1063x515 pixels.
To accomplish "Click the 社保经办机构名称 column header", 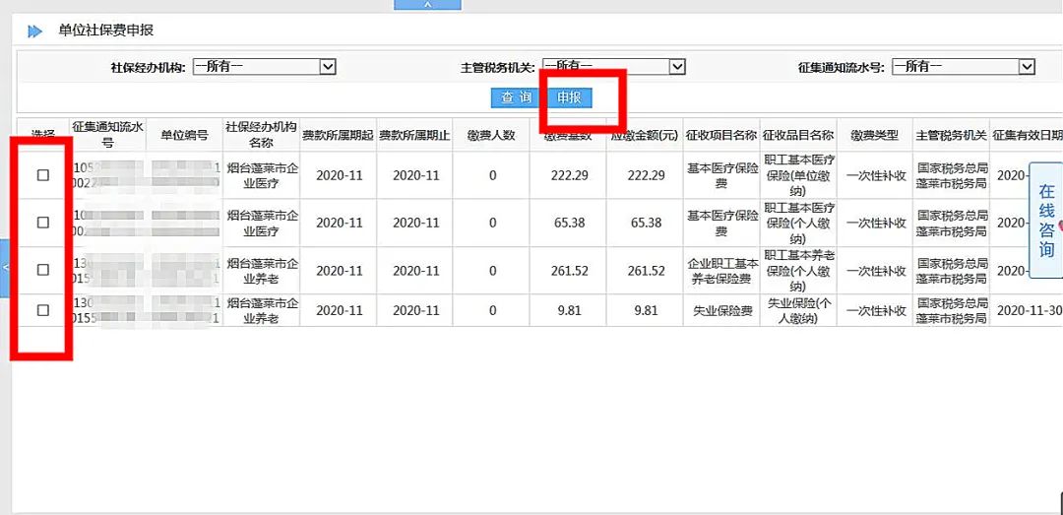I will [262, 135].
